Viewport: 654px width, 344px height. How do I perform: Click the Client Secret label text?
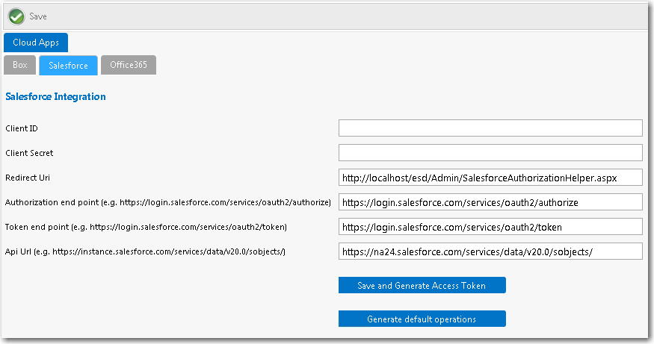tap(29, 153)
